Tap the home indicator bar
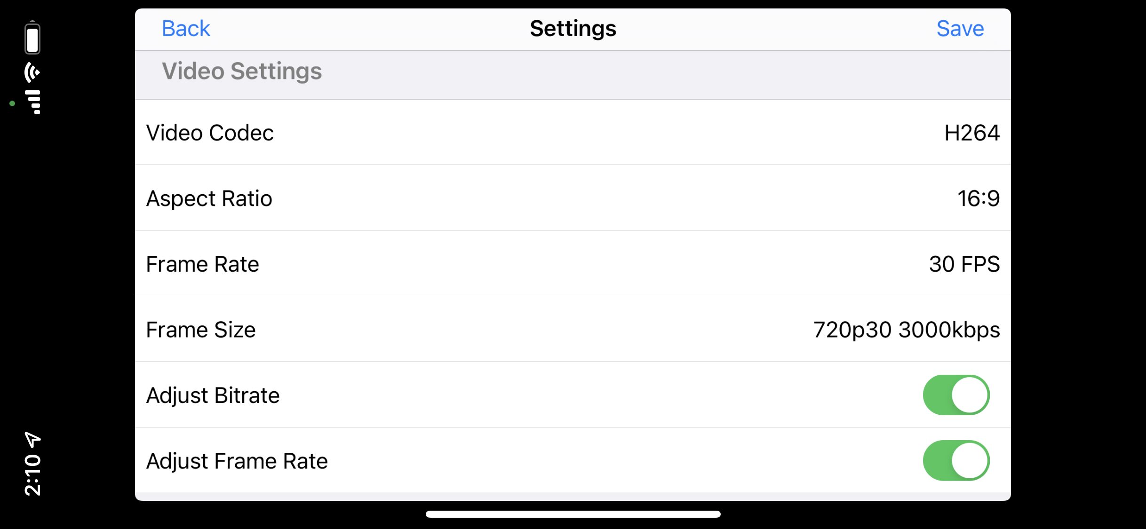Screen dimensions: 1146x529 pos(573,514)
